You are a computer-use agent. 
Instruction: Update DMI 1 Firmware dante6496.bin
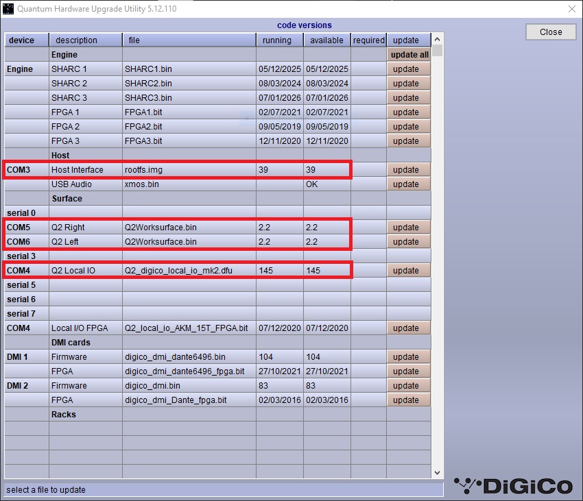(x=409, y=357)
